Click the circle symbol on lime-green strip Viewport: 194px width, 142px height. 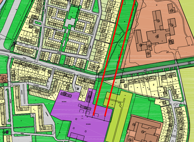tap(120, 105)
